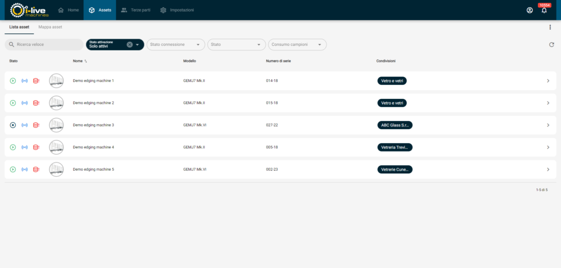Image resolution: width=561 pixels, height=268 pixels.
Task: Click the refresh list icon
Action: pos(552,45)
